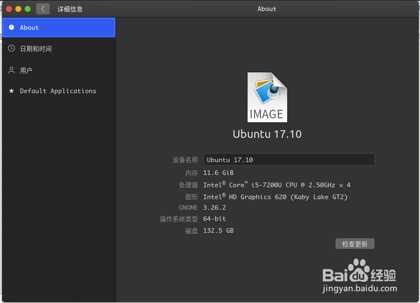Click the 磁盘 label
Screen dimensions: 420x303
point(192,231)
